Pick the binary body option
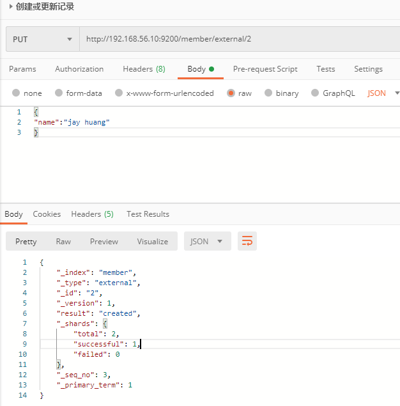 (268, 93)
